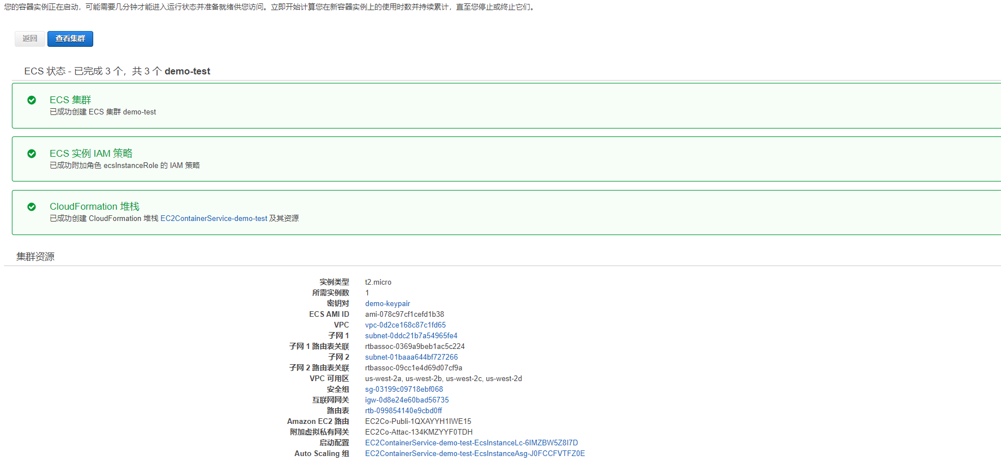Click the container instance startup notice text
This screenshot has width=1001, height=460.
269,7
